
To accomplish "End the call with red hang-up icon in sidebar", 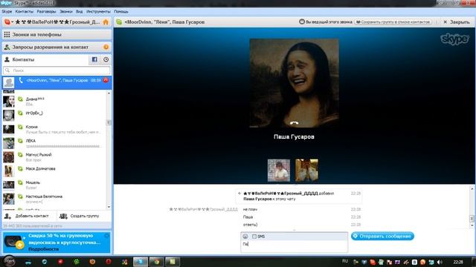I will (106, 80).
